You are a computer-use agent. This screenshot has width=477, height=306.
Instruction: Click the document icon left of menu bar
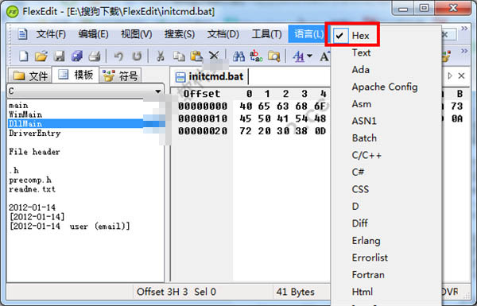[22, 34]
